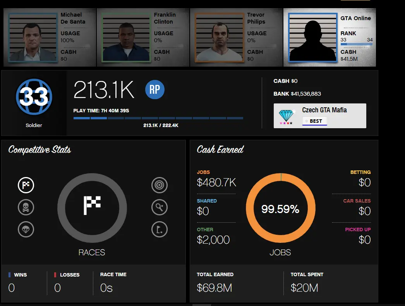Select the Shooting Range target icon
Screen dimensions: 405x306
tap(160, 185)
